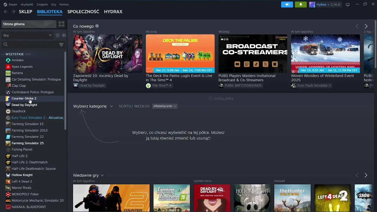Switch to the SPOŁECZNOŚĆ tab
Viewport: 377px width, 212px height.
[83, 11]
